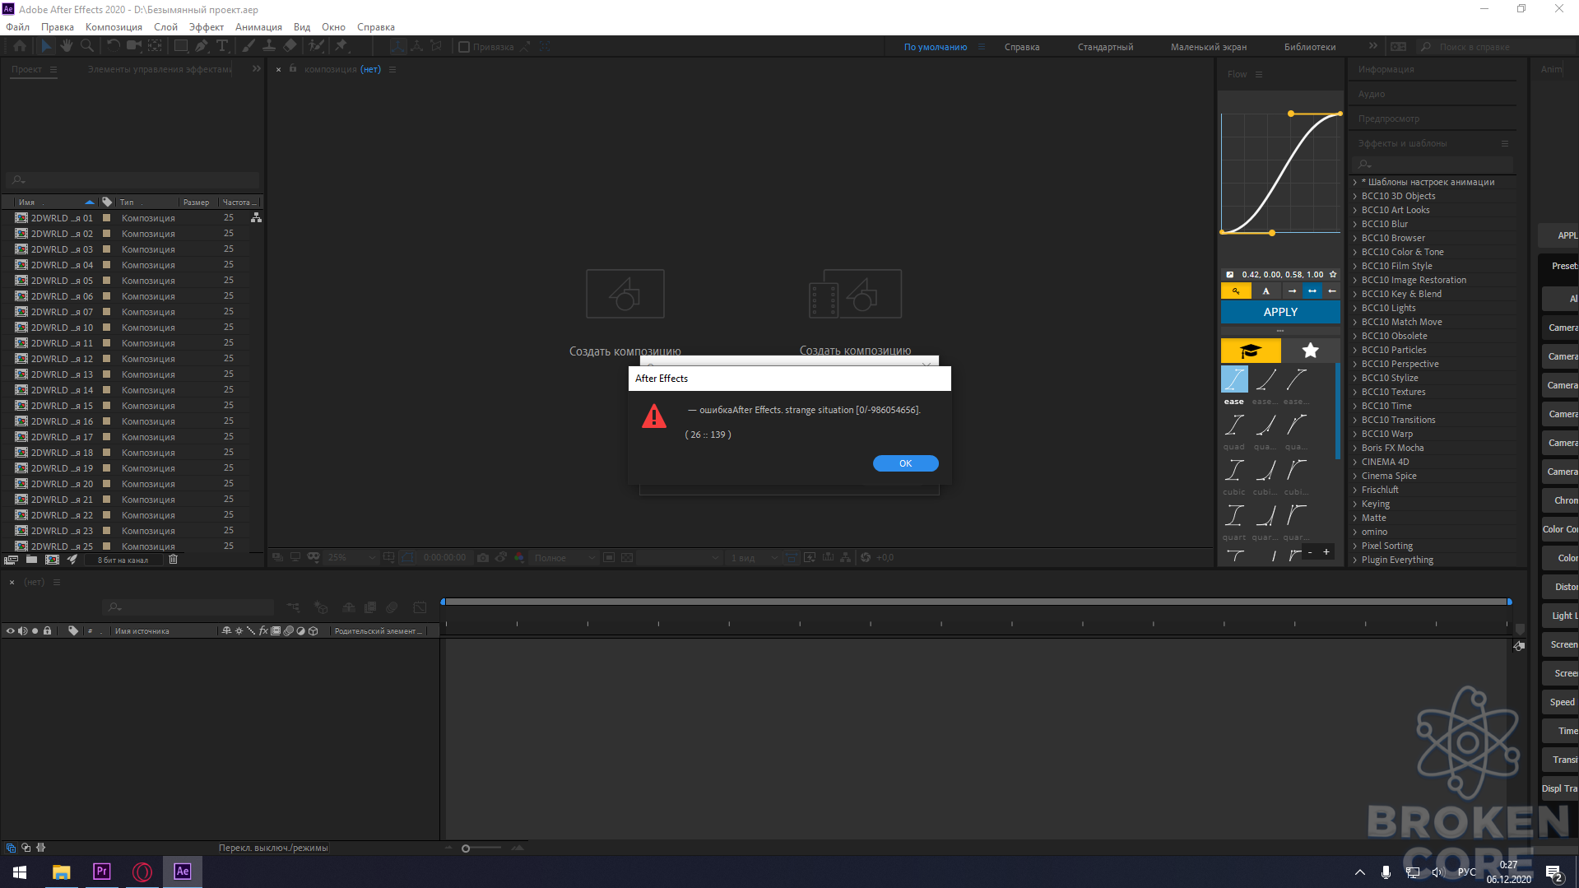
Task: Select the Puppet Pin tool
Action: pyautogui.click(x=341, y=46)
